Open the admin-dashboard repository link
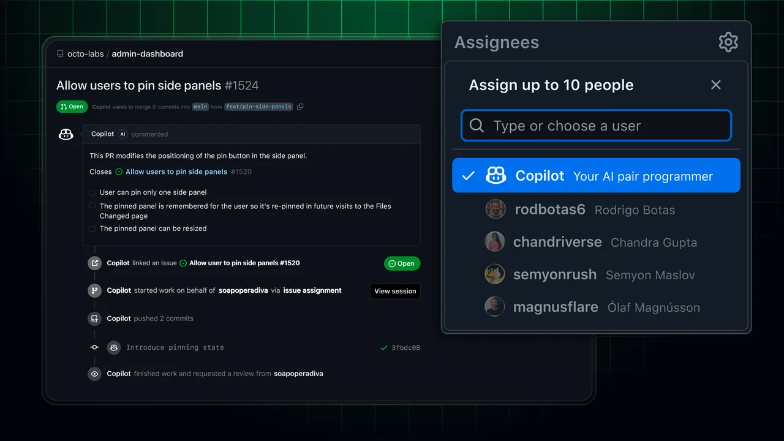This screenshot has width=784, height=441. pyautogui.click(x=147, y=54)
